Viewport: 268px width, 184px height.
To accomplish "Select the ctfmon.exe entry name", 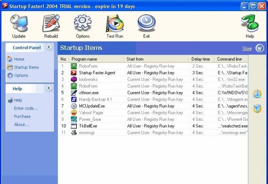I will coord(89,93).
